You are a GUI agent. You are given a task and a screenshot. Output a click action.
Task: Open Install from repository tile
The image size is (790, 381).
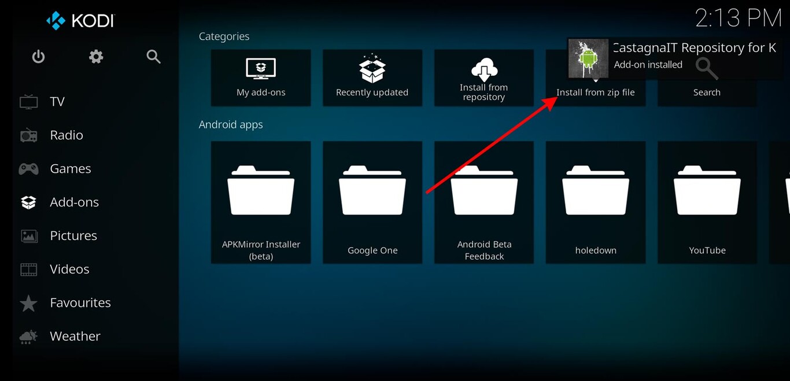484,77
